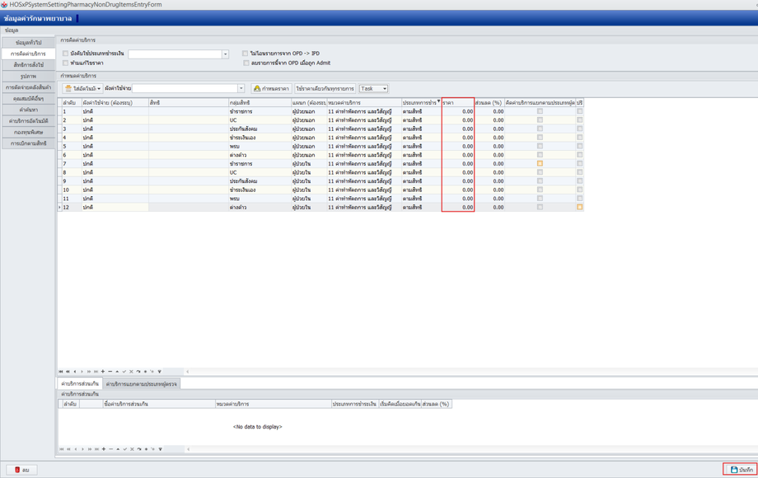Click cancel X icon in lower grid navigator

132,449
